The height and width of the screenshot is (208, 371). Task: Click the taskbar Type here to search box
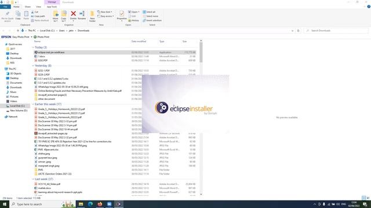click(x=35, y=204)
